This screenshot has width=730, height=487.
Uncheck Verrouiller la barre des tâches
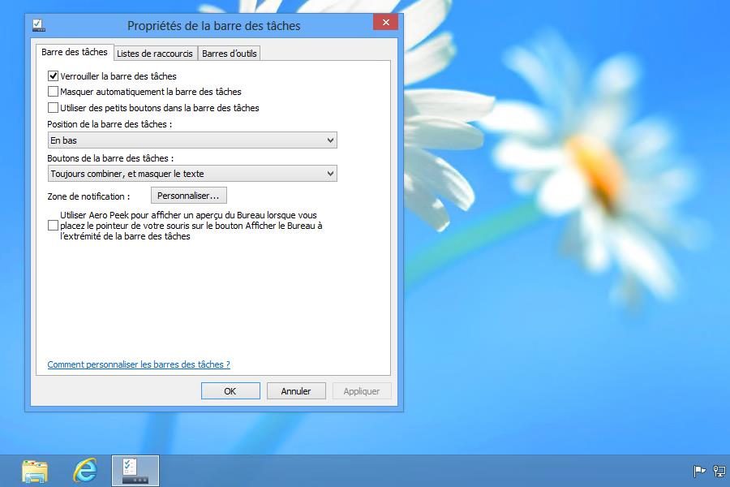[x=54, y=76]
